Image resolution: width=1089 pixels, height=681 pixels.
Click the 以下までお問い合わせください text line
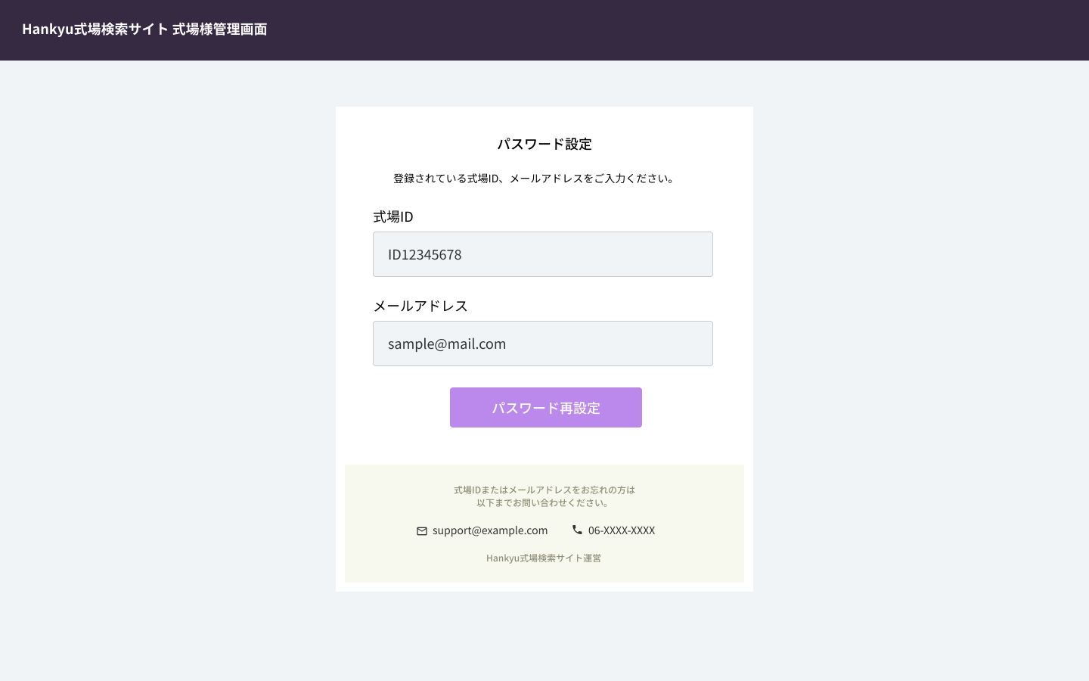(544, 502)
